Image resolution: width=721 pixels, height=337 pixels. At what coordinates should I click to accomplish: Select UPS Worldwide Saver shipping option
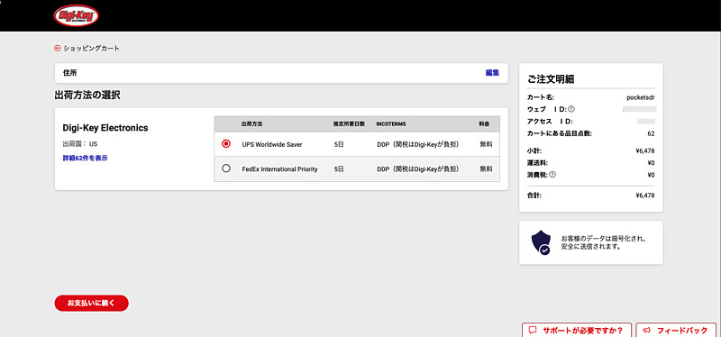pyautogui.click(x=226, y=144)
